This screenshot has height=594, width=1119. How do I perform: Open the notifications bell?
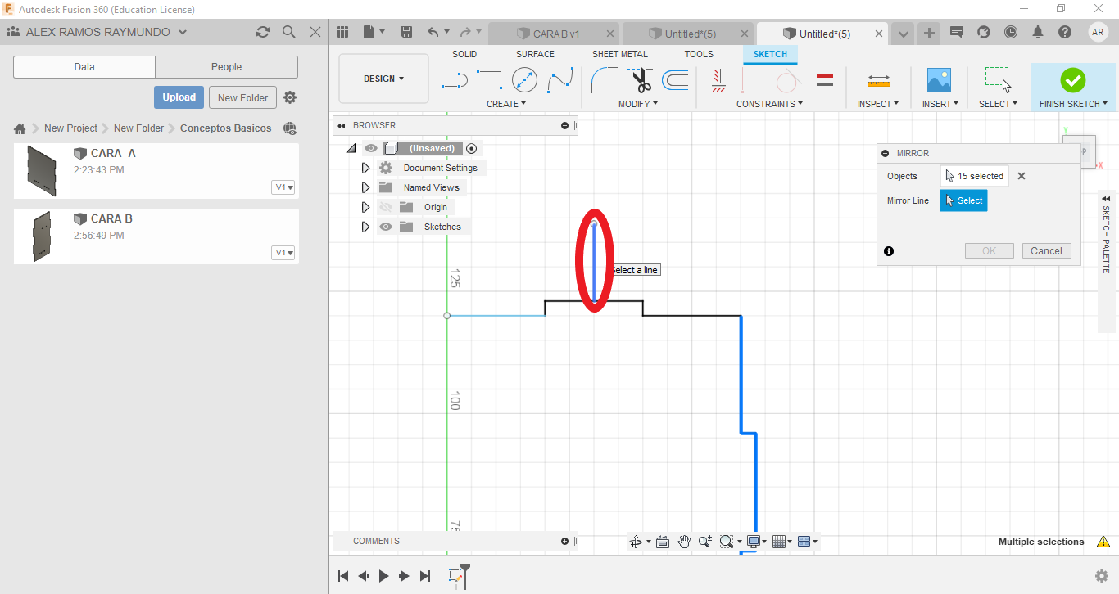pyautogui.click(x=1038, y=32)
